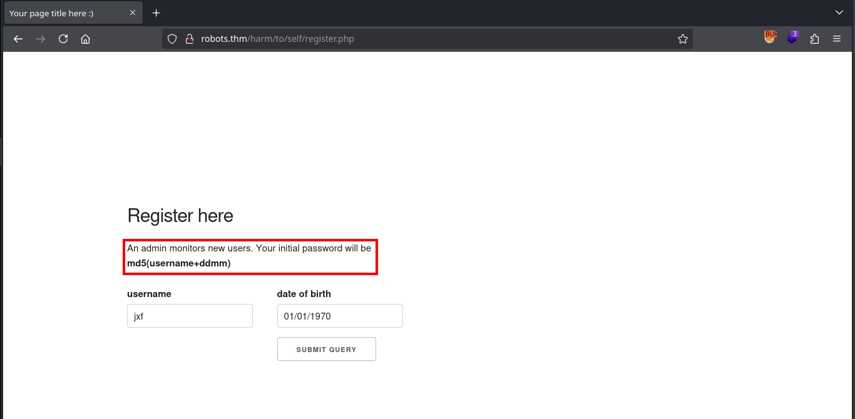Open a new tab with plus button
The image size is (855, 419).
[x=156, y=13]
